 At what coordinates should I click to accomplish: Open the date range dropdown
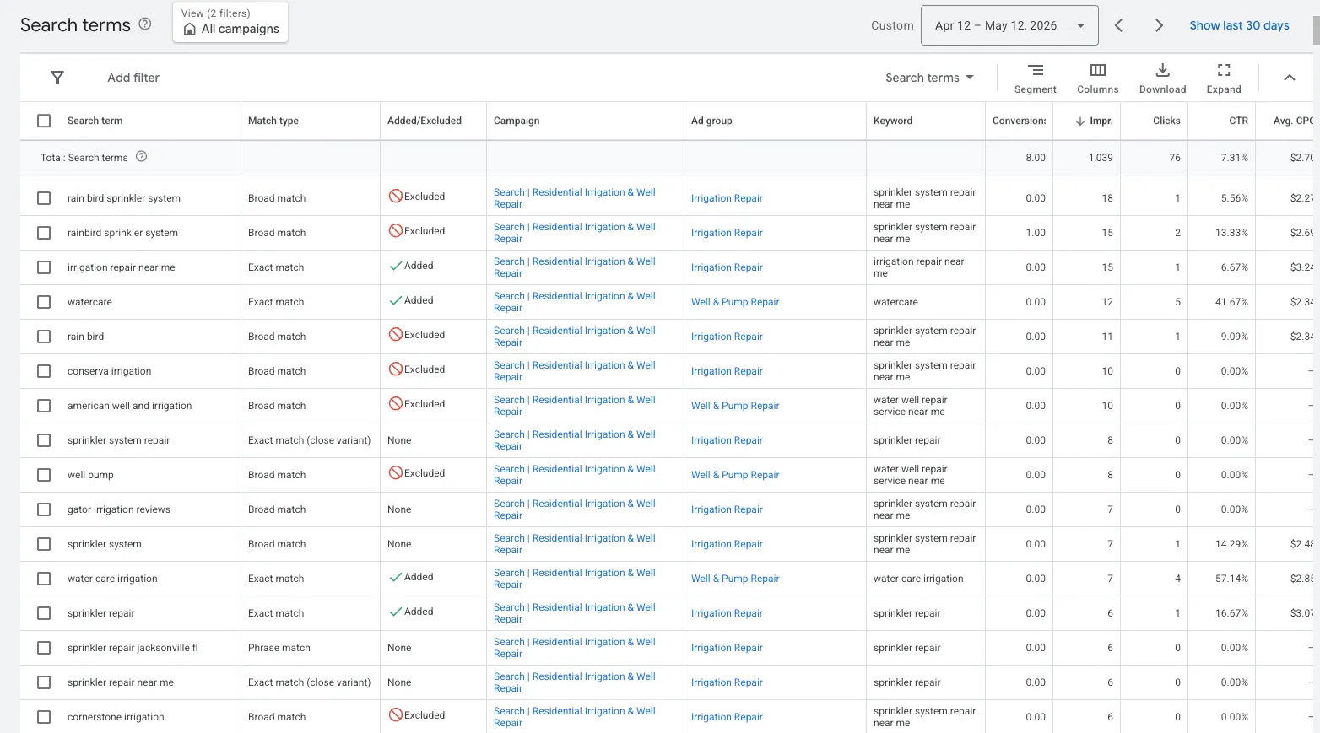[x=1009, y=25]
